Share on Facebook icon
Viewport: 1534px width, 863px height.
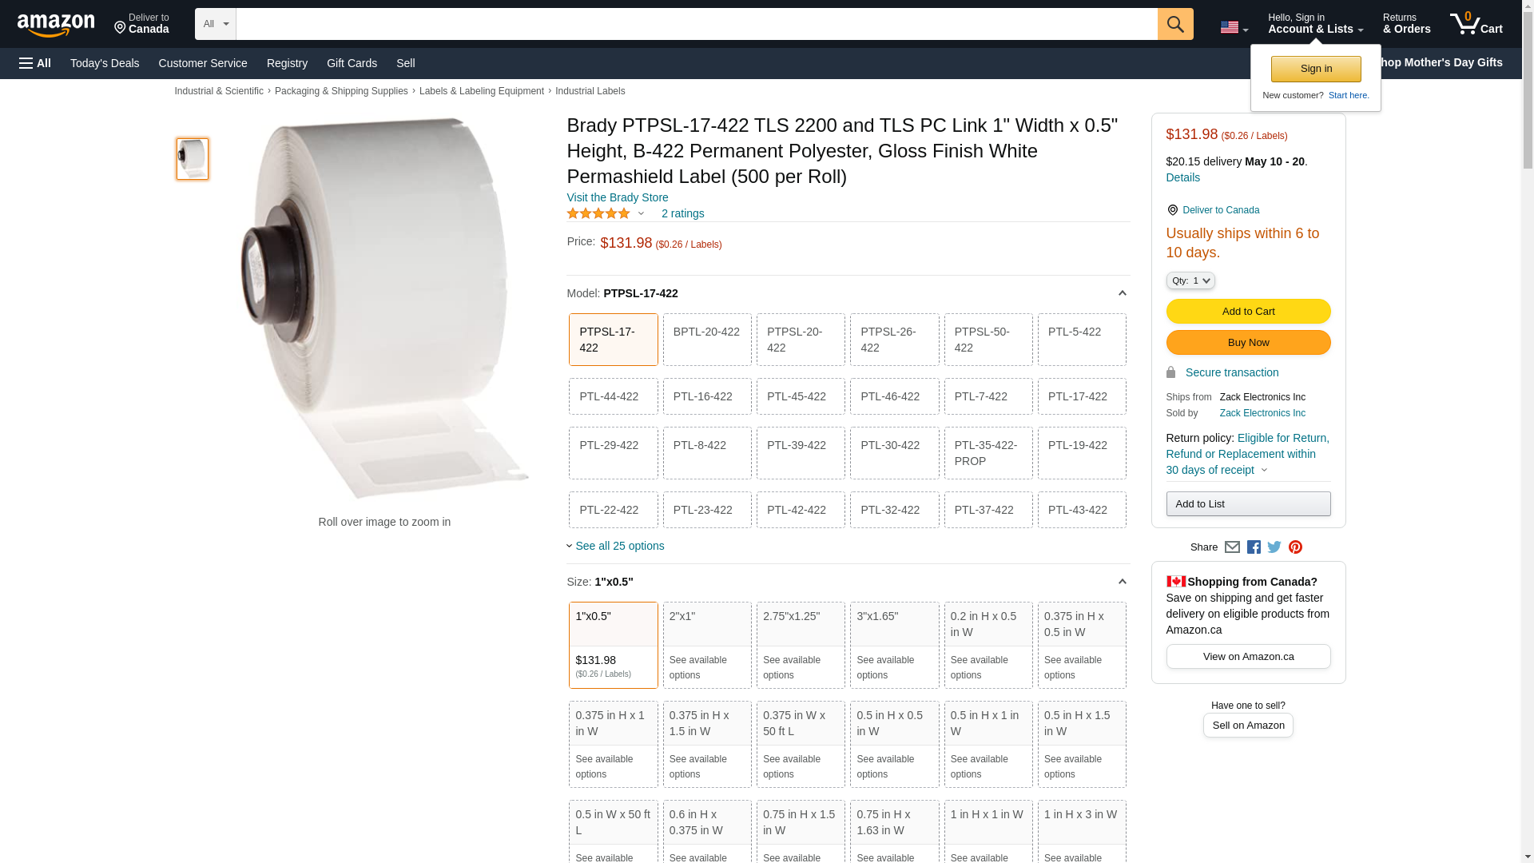coord(1254,547)
